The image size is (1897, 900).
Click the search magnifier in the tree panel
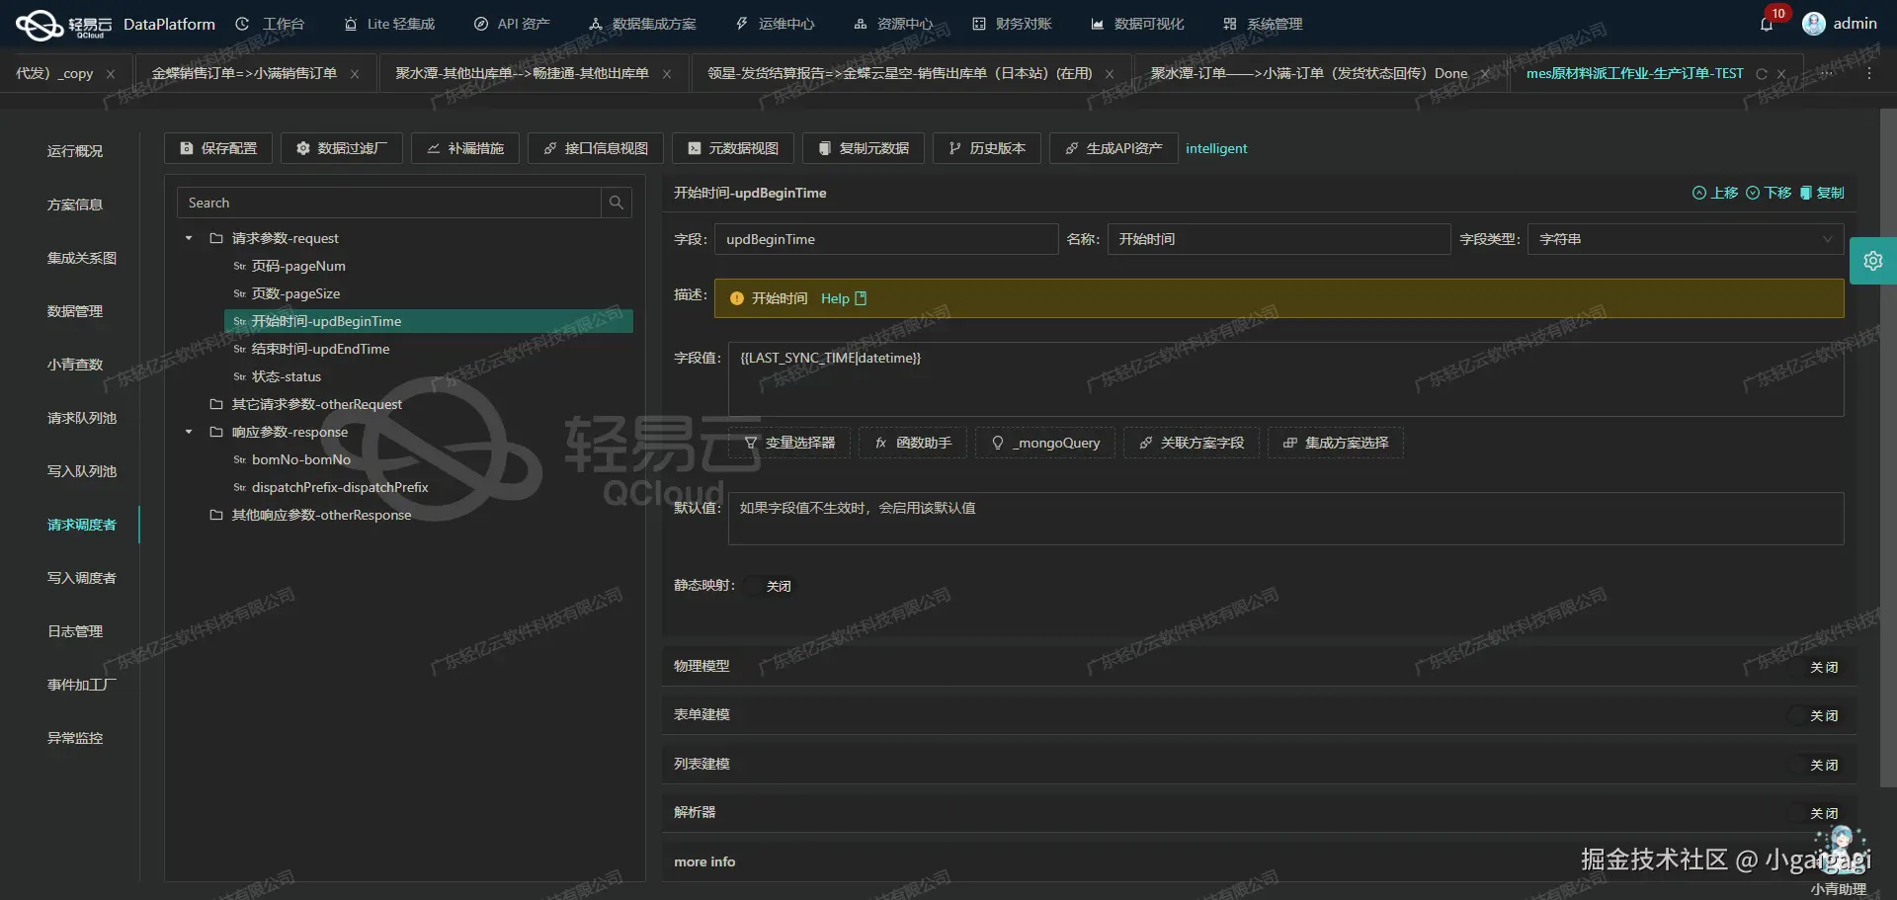[616, 203]
